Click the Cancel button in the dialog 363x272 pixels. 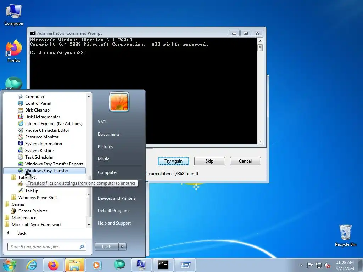click(245, 161)
